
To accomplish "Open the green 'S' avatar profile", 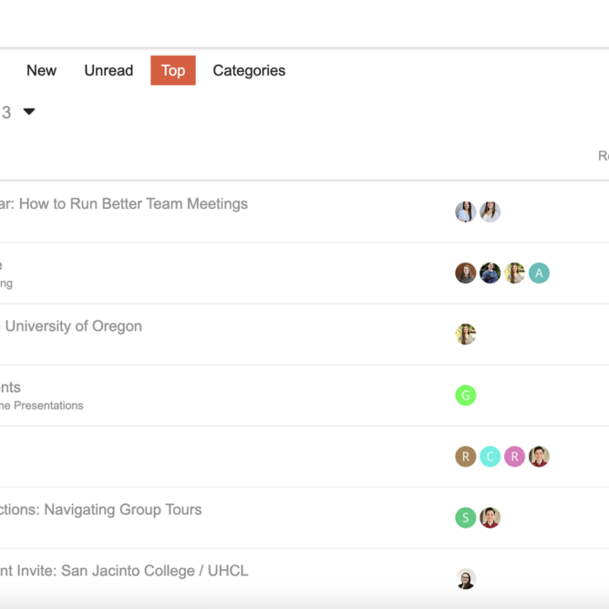I will coord(466,518).
